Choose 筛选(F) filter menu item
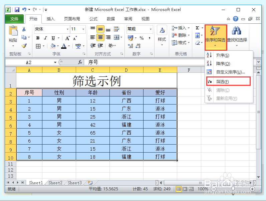266x201 pixels. point(229,81)
